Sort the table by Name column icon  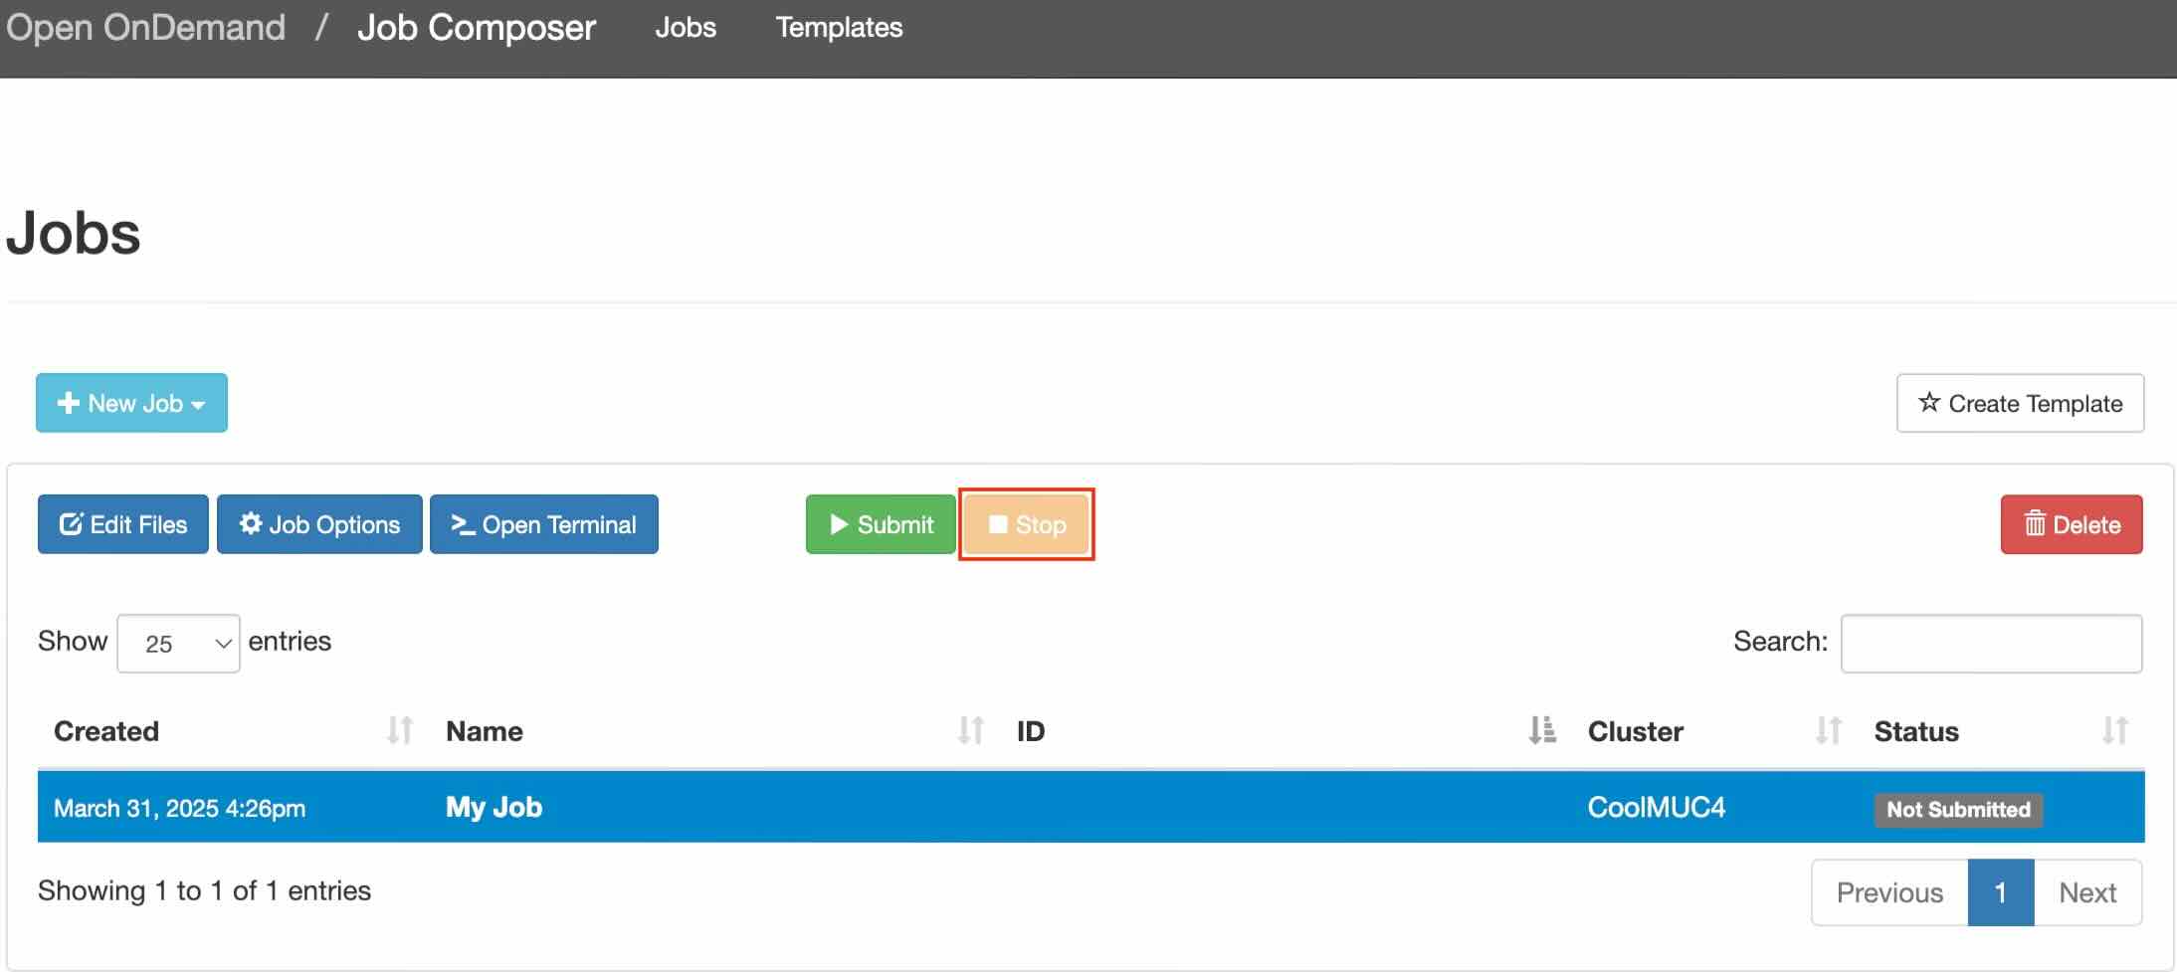[970, 731]
